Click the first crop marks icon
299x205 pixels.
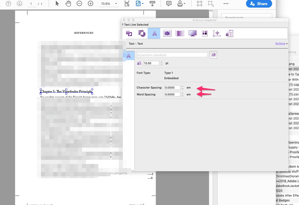pos(200,4)
